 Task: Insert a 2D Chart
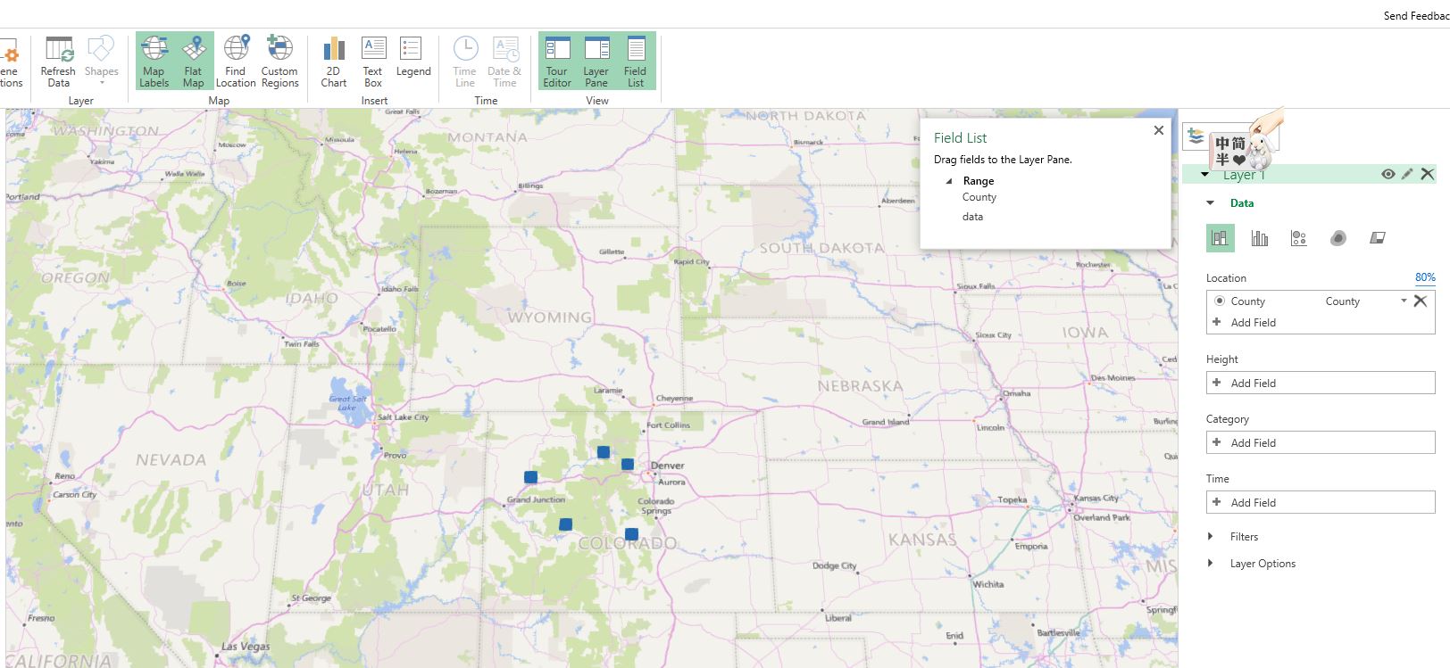pyautogui.click(x=333, y=62)
